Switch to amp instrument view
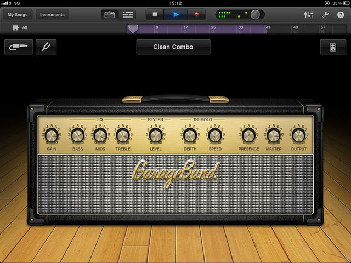Viewport: 351px width, 263px height. tap(110, 15)
